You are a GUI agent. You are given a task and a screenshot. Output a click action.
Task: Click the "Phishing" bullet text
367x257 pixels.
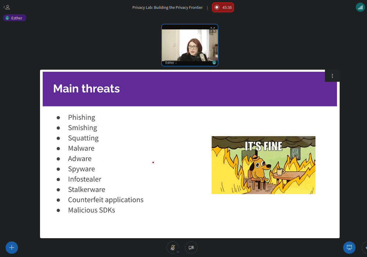pos(82,117)
